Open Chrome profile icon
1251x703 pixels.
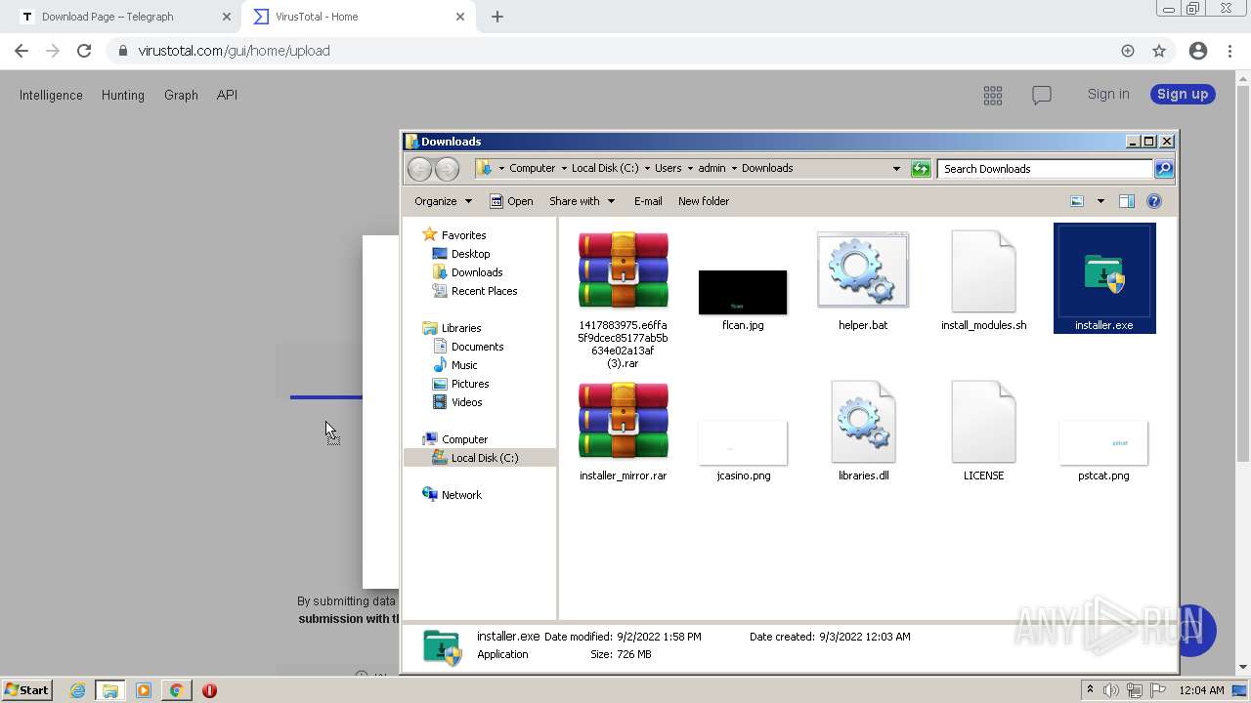pyautogui.click(x=1197, y=51)
